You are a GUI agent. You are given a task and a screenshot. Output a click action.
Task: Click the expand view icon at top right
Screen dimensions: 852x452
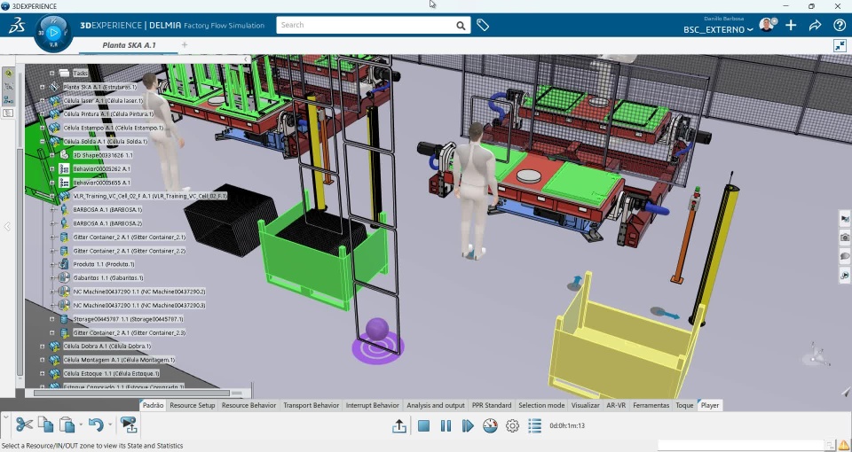pos(840,46)
